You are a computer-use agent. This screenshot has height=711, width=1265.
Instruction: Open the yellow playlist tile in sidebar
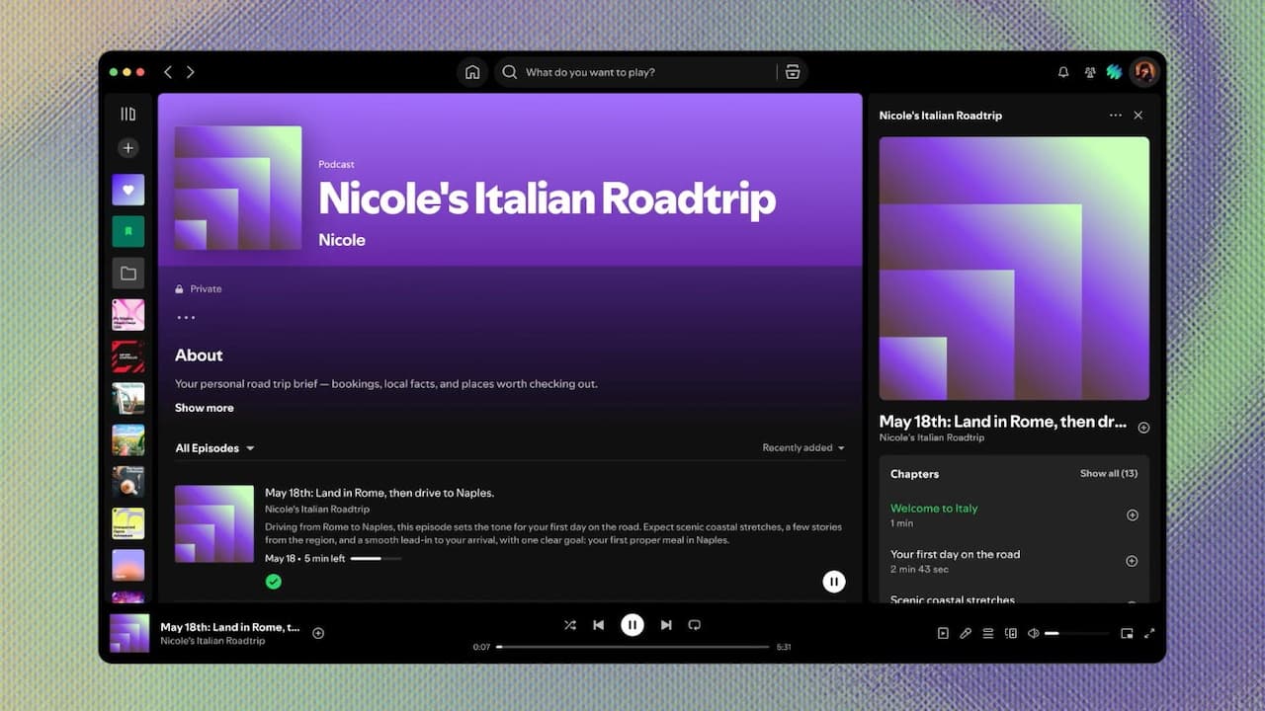[127, 523]
